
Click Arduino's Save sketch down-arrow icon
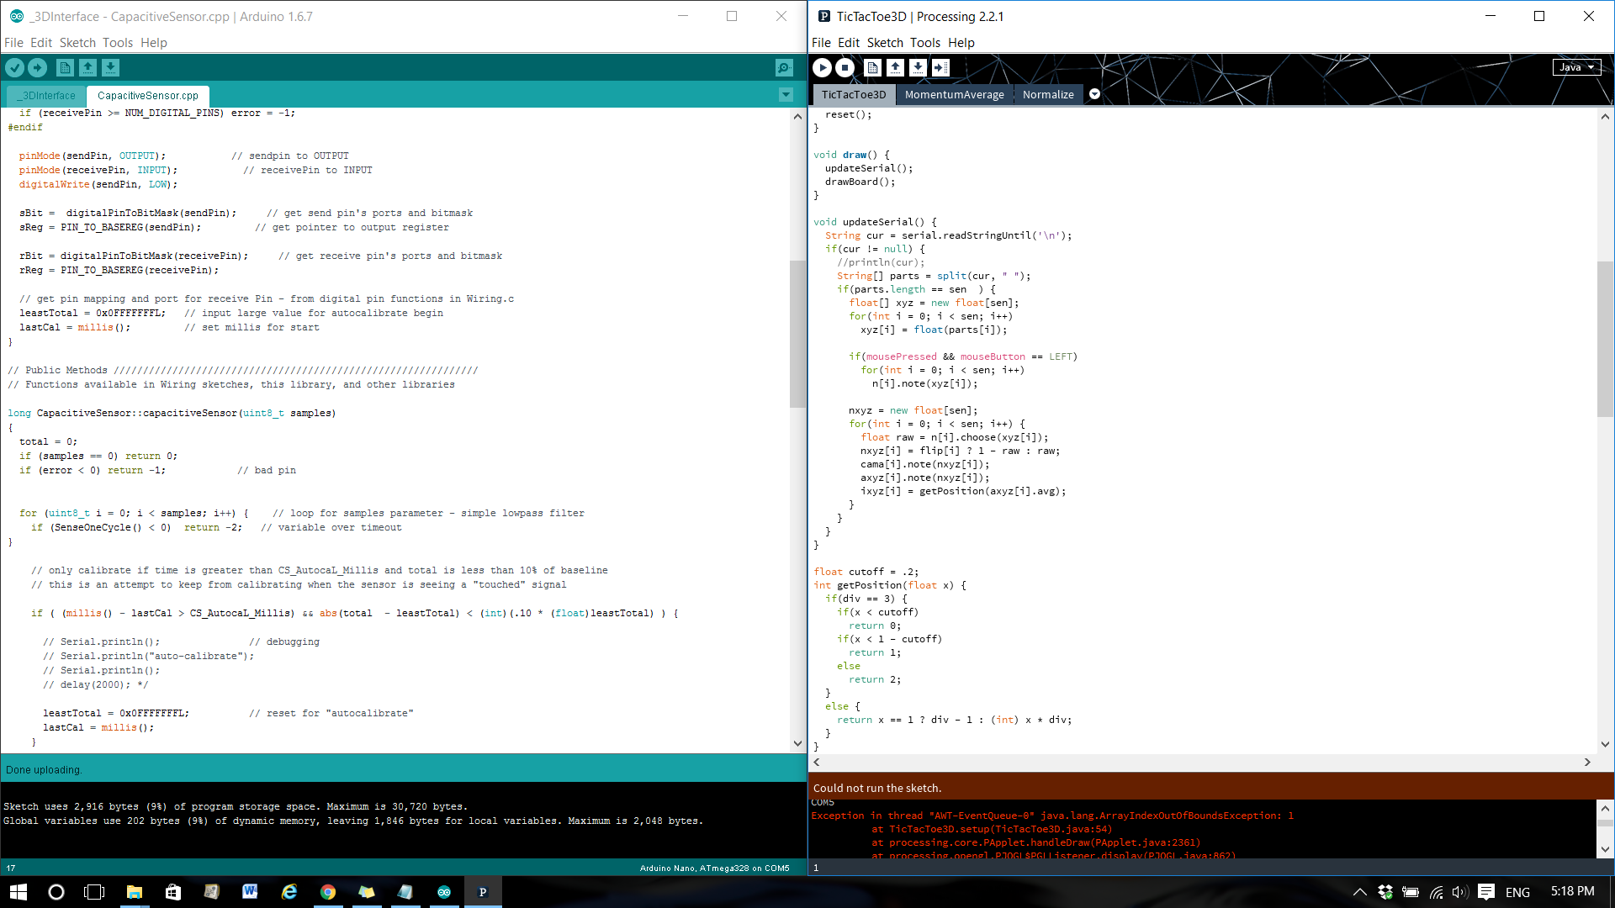tap(110, 68)
